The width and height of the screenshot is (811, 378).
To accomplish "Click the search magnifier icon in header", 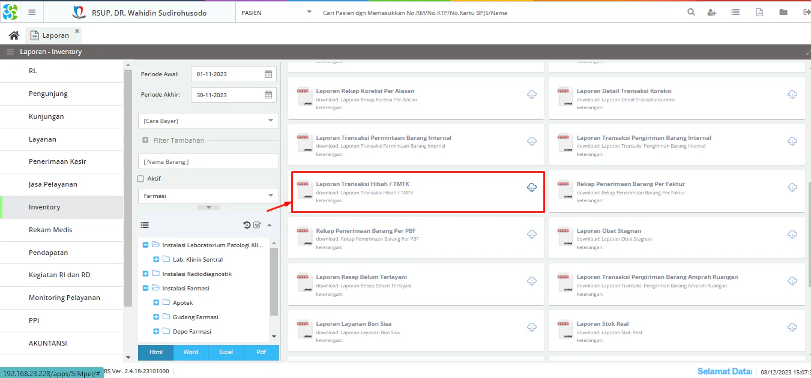I will click(x=691, y=12).
